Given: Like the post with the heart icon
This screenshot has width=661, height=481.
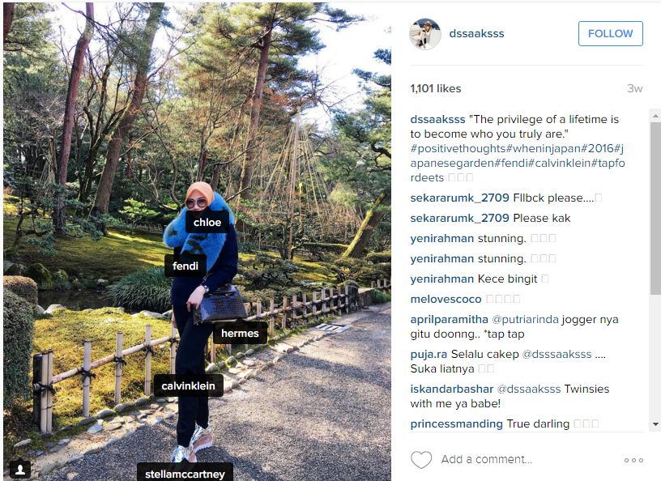Looking at the screenshot, I should [x=421, y=459].
